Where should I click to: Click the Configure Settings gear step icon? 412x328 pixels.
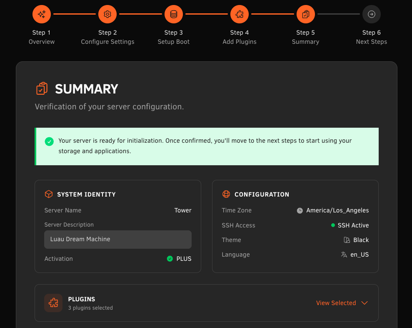point(107,14)
